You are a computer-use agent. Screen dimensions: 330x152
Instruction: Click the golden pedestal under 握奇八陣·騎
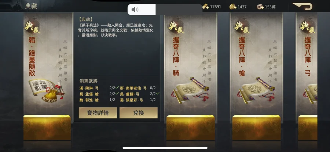click(190, 128)
